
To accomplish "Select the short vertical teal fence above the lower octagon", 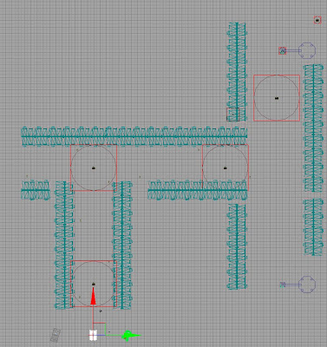I will click(x=313, y=227).
